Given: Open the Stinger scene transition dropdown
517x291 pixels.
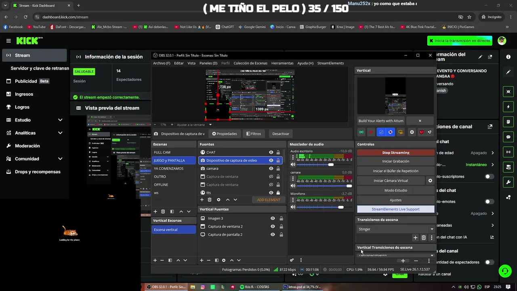Looking at the screenshot, I should click(395, 229).
